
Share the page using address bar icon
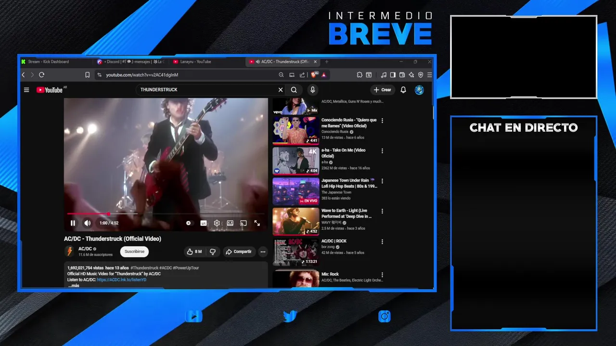(x=302, y=75)
